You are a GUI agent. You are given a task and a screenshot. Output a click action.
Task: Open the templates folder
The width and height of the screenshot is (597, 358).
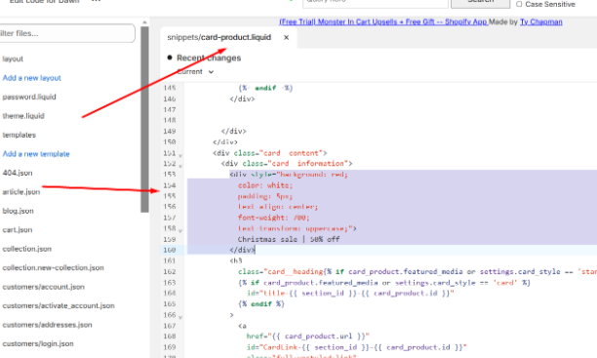coord(20,135)
